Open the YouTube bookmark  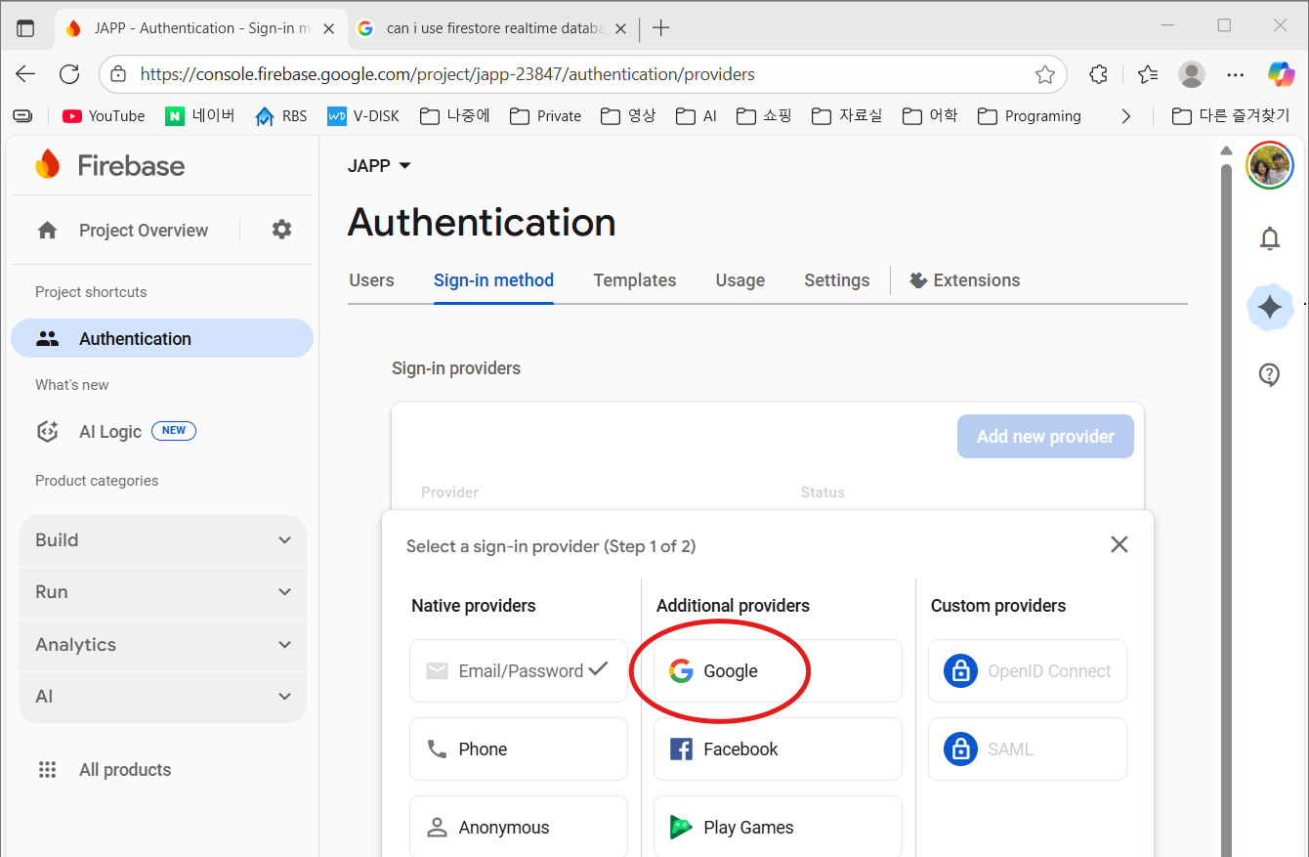[104, 116]
